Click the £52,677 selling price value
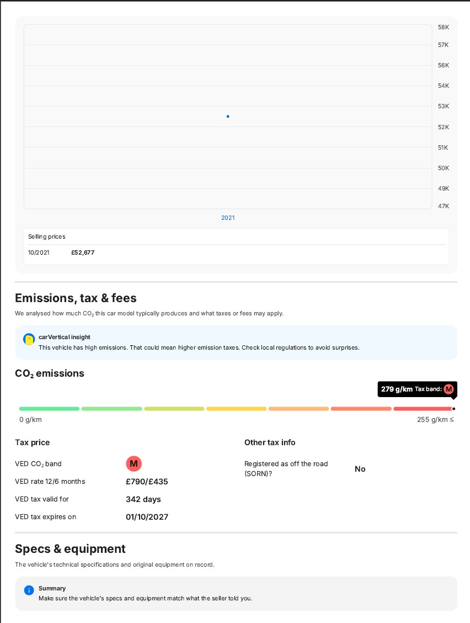Viewport: 470px width, 623px height. coord(83,252)
